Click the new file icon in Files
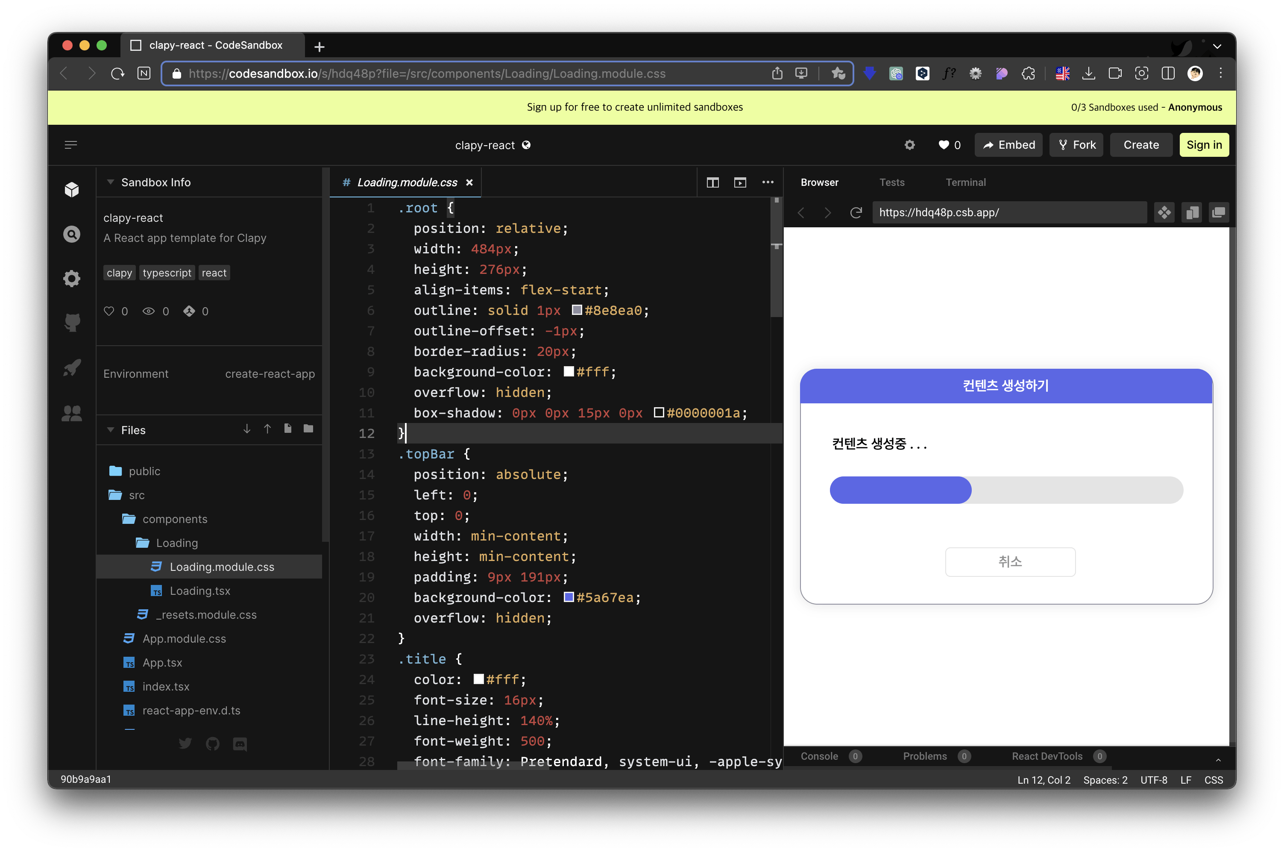The image size is (1284, 852). (x=288, y=429)
